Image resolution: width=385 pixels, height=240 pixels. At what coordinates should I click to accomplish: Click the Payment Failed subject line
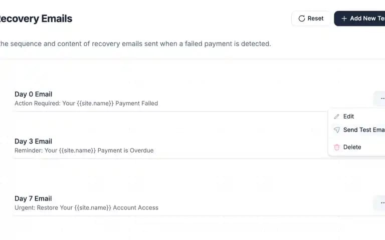pyautogui.click(x=86, y=103)
